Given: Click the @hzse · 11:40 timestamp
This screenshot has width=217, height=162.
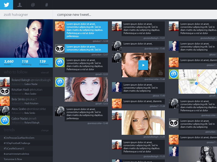Looking at the screenshot, I should point(159,96).
